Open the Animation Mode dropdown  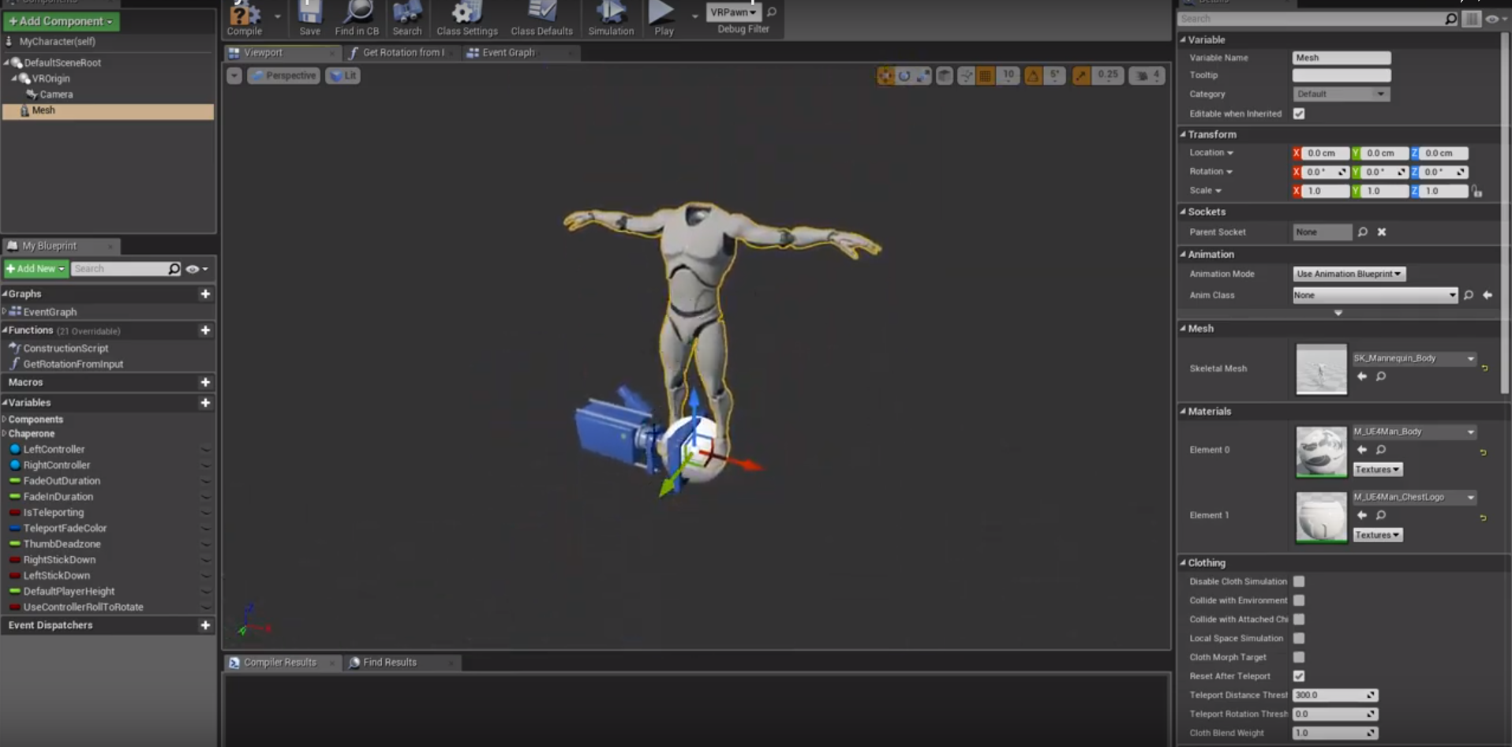1349,274
